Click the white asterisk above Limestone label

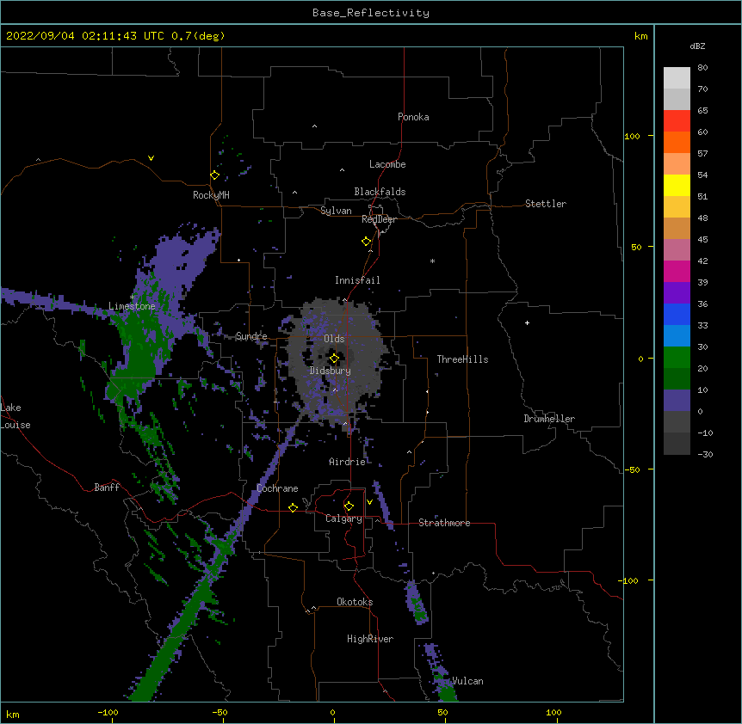pos(132,298)
